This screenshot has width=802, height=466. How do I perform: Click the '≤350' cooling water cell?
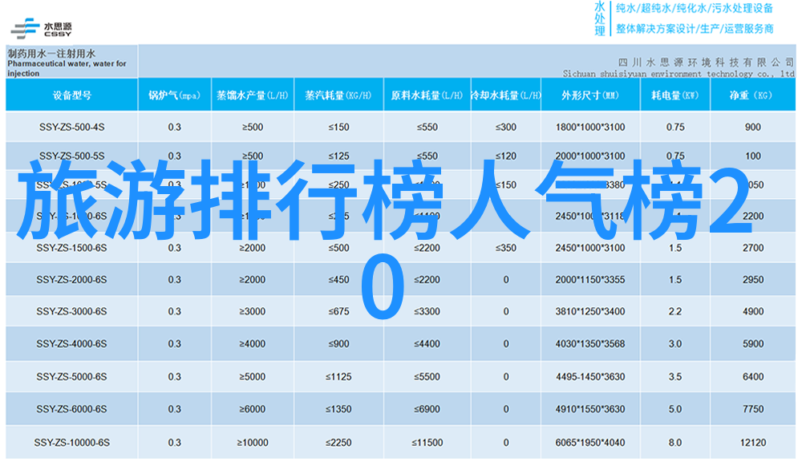[x=506, y=248]
